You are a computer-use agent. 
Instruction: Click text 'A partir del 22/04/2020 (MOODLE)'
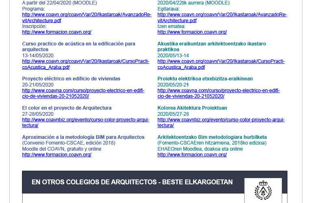[x=59, y=3]
